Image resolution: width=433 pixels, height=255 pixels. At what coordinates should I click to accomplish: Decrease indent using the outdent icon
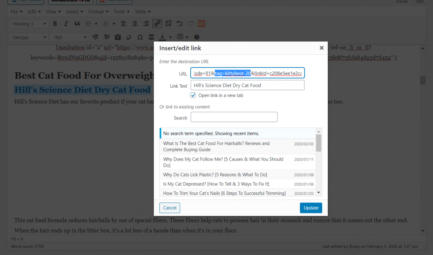tap(96, 37)
